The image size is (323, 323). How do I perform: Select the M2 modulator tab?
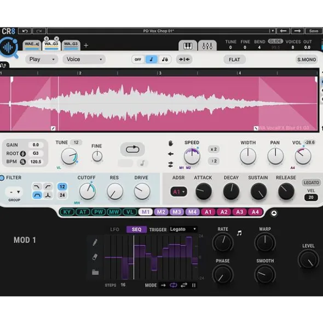(x=161, y=212)
